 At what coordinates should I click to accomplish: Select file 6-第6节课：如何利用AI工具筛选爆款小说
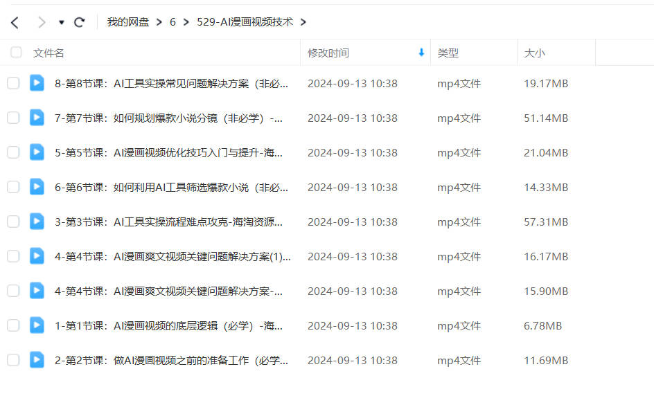coord(171,187)
